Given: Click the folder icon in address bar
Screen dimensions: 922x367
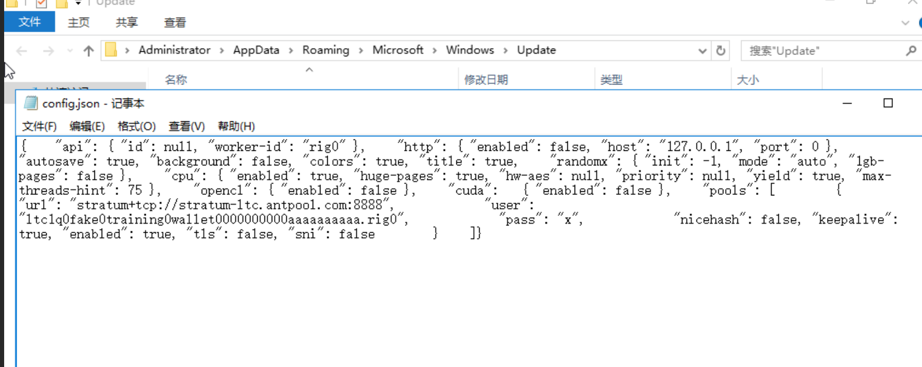Looking at the screenshot, I should click(111, 50).
